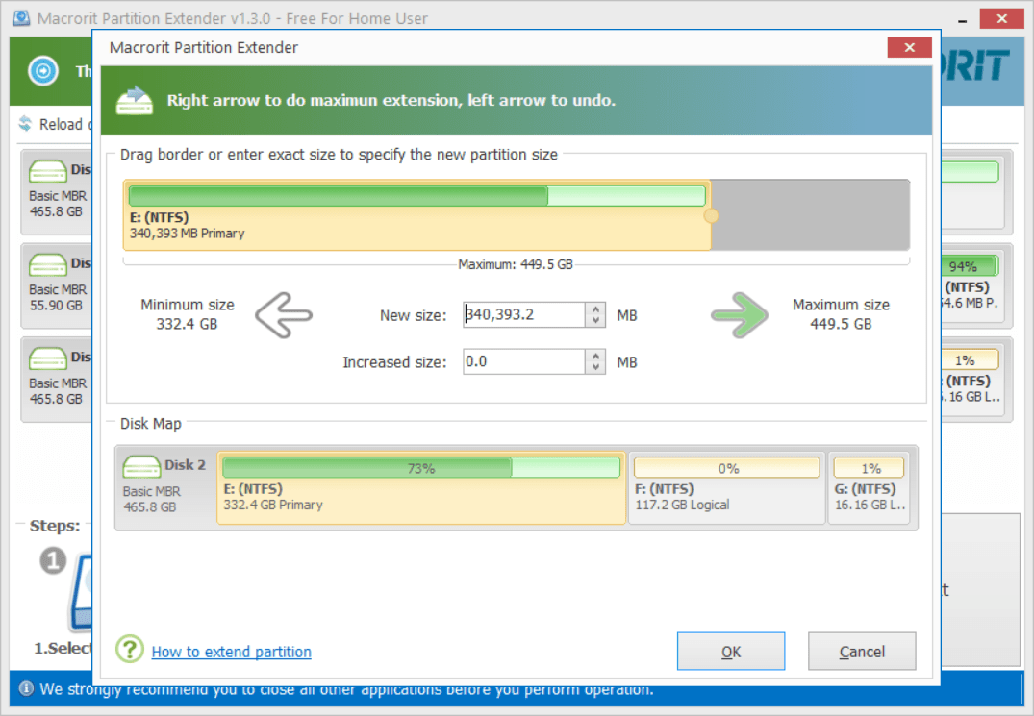Screen dimensions: 1034x716
Task: Click the Macrorit app icon in the title bar
Action: click(x=20, y=19)
